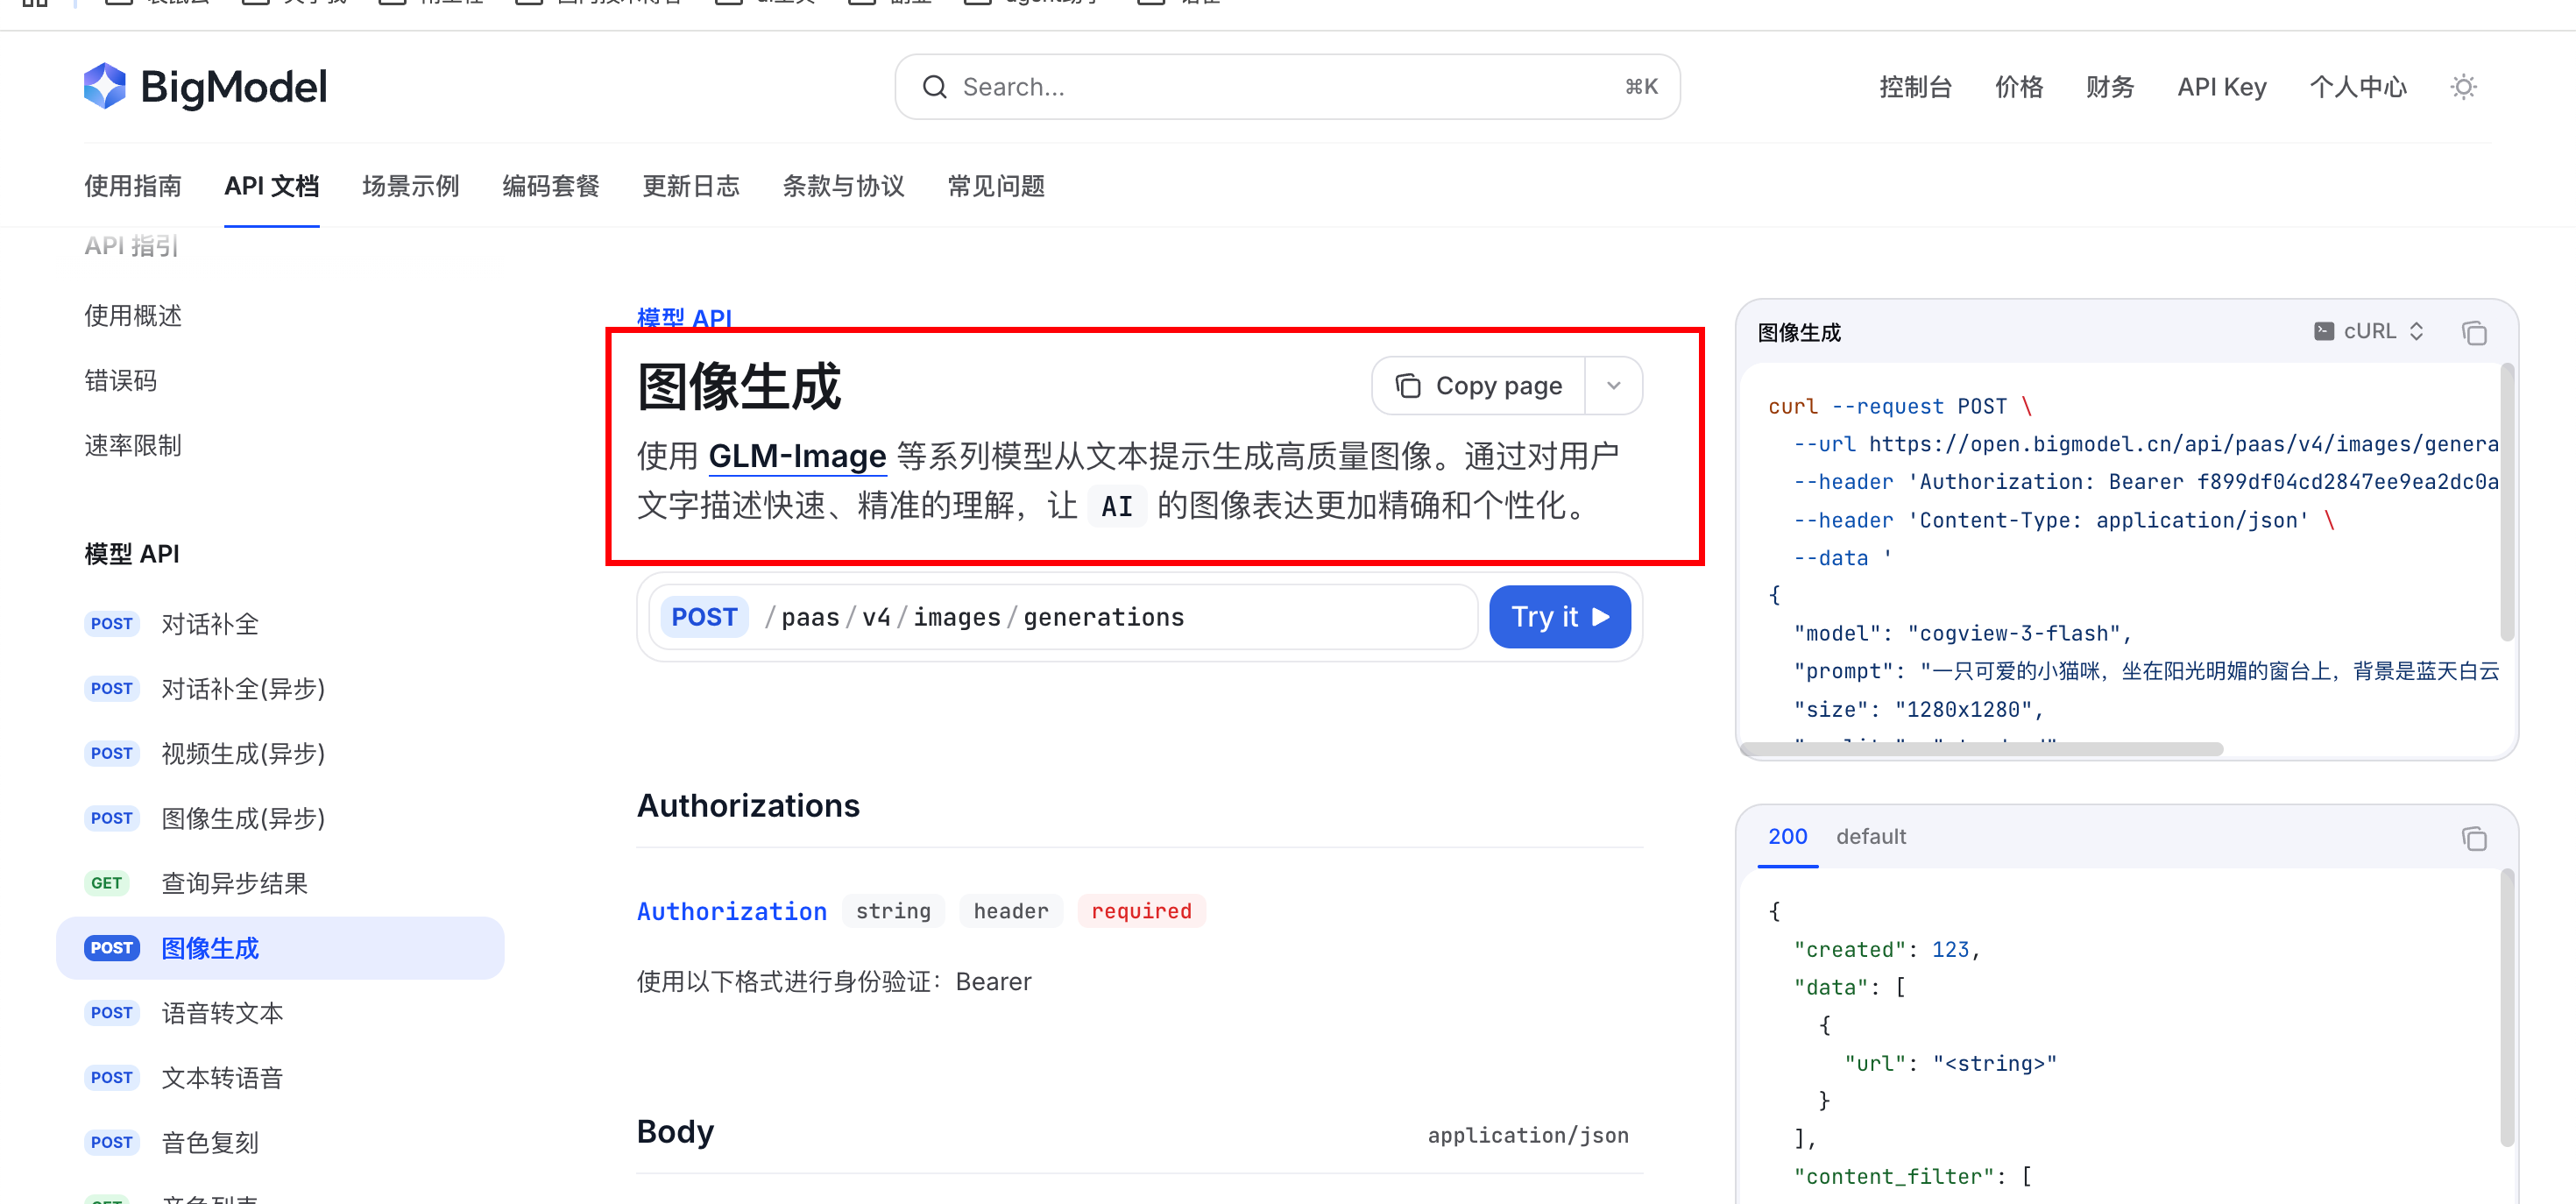Click GET badge beside 查询异步结果

106,883
